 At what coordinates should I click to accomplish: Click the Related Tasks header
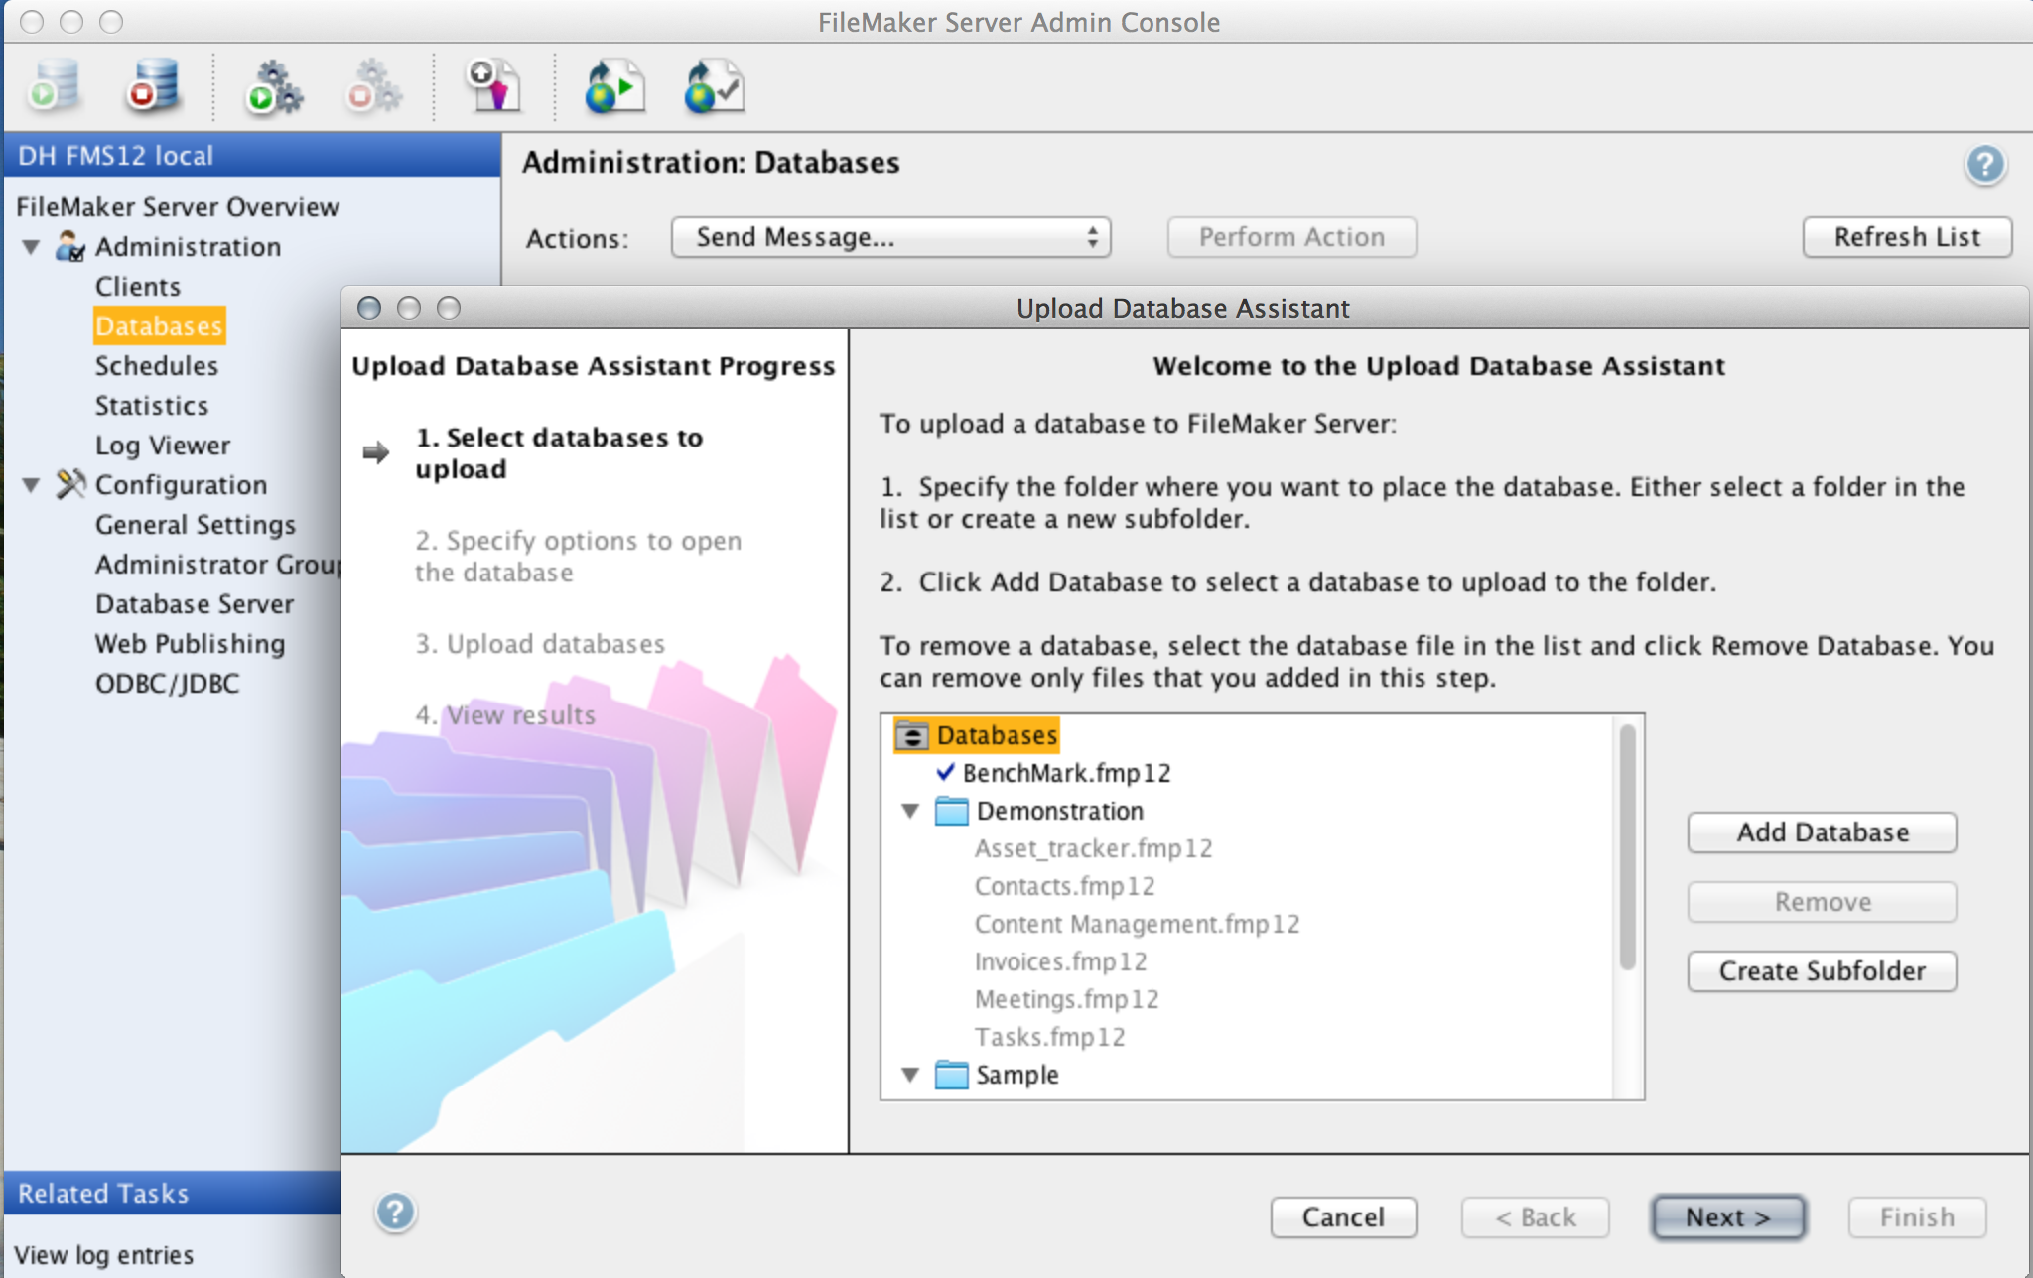coord(173,1193)
